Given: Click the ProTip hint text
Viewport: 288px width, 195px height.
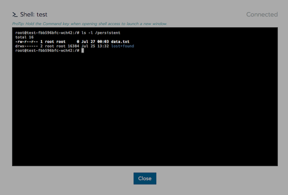Looking at the screenshot, I should [x=89, y=24].
